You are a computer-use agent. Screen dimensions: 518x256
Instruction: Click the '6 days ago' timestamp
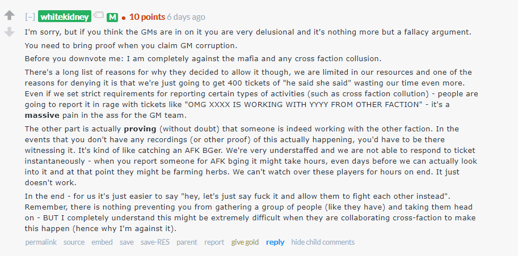pyautogui.click(x=186, y=17)
